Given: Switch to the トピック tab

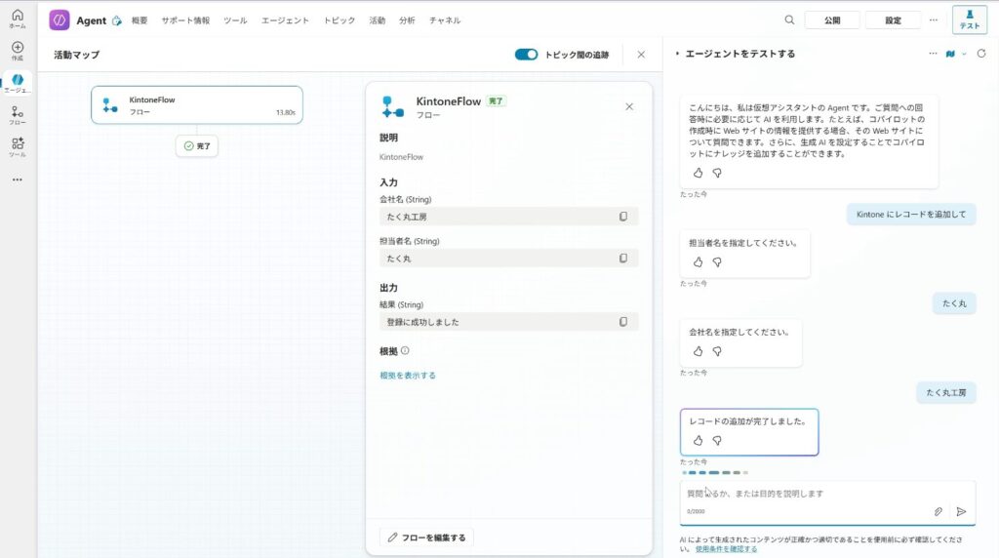Looking at the screenshot, I should (x=339, y=20).
